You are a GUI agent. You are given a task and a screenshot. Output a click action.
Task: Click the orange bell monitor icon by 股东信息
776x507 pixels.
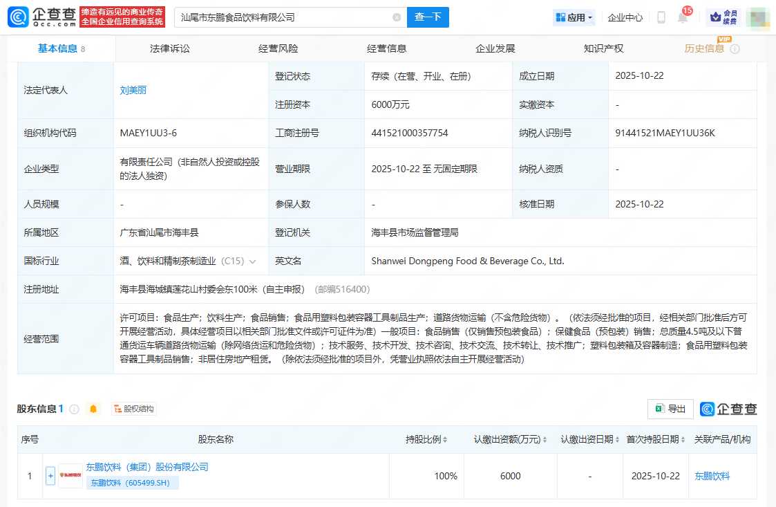click(x=93, y=409)
